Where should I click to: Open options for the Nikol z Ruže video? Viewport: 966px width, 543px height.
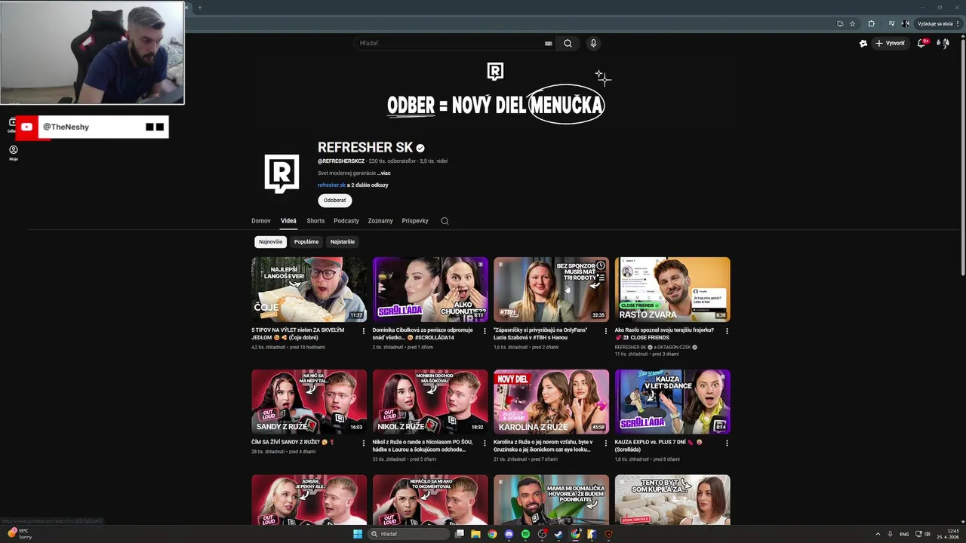point(484,443)
